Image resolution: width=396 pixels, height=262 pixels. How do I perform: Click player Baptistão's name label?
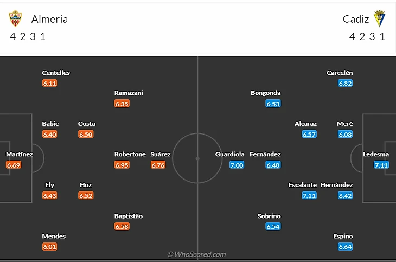click(x=129, y=216)
